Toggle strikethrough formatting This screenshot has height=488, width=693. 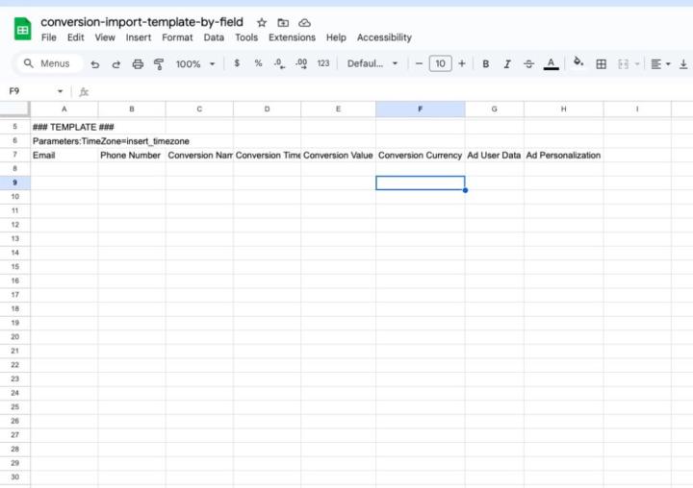(528, 64)
